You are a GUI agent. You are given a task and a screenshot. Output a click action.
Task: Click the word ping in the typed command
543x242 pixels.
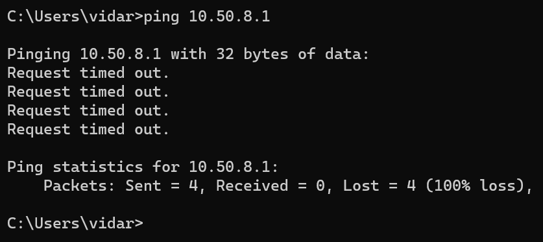[162, 17]
